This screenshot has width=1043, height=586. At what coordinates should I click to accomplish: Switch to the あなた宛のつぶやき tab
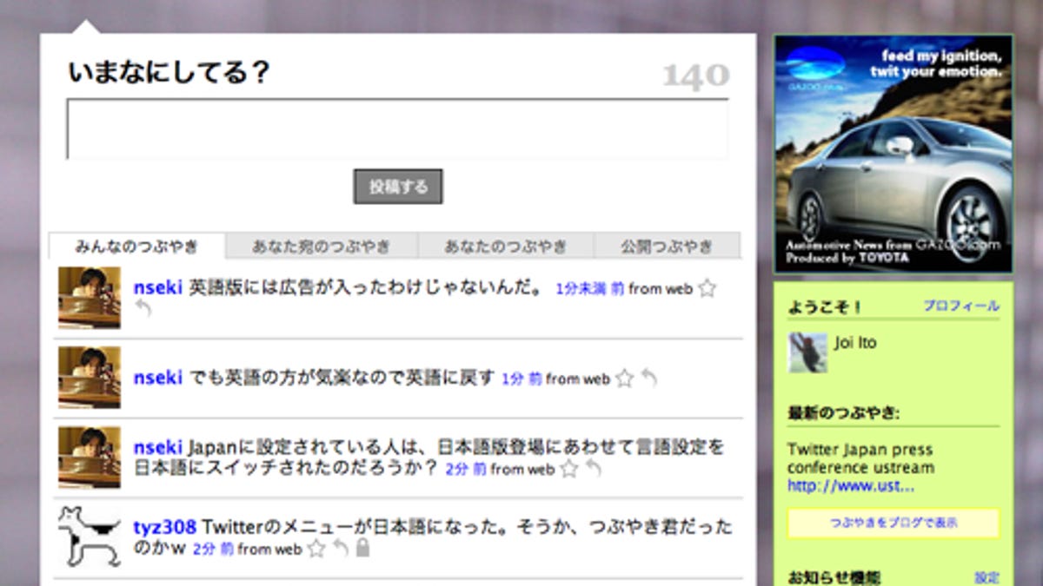tap(322, 247)
